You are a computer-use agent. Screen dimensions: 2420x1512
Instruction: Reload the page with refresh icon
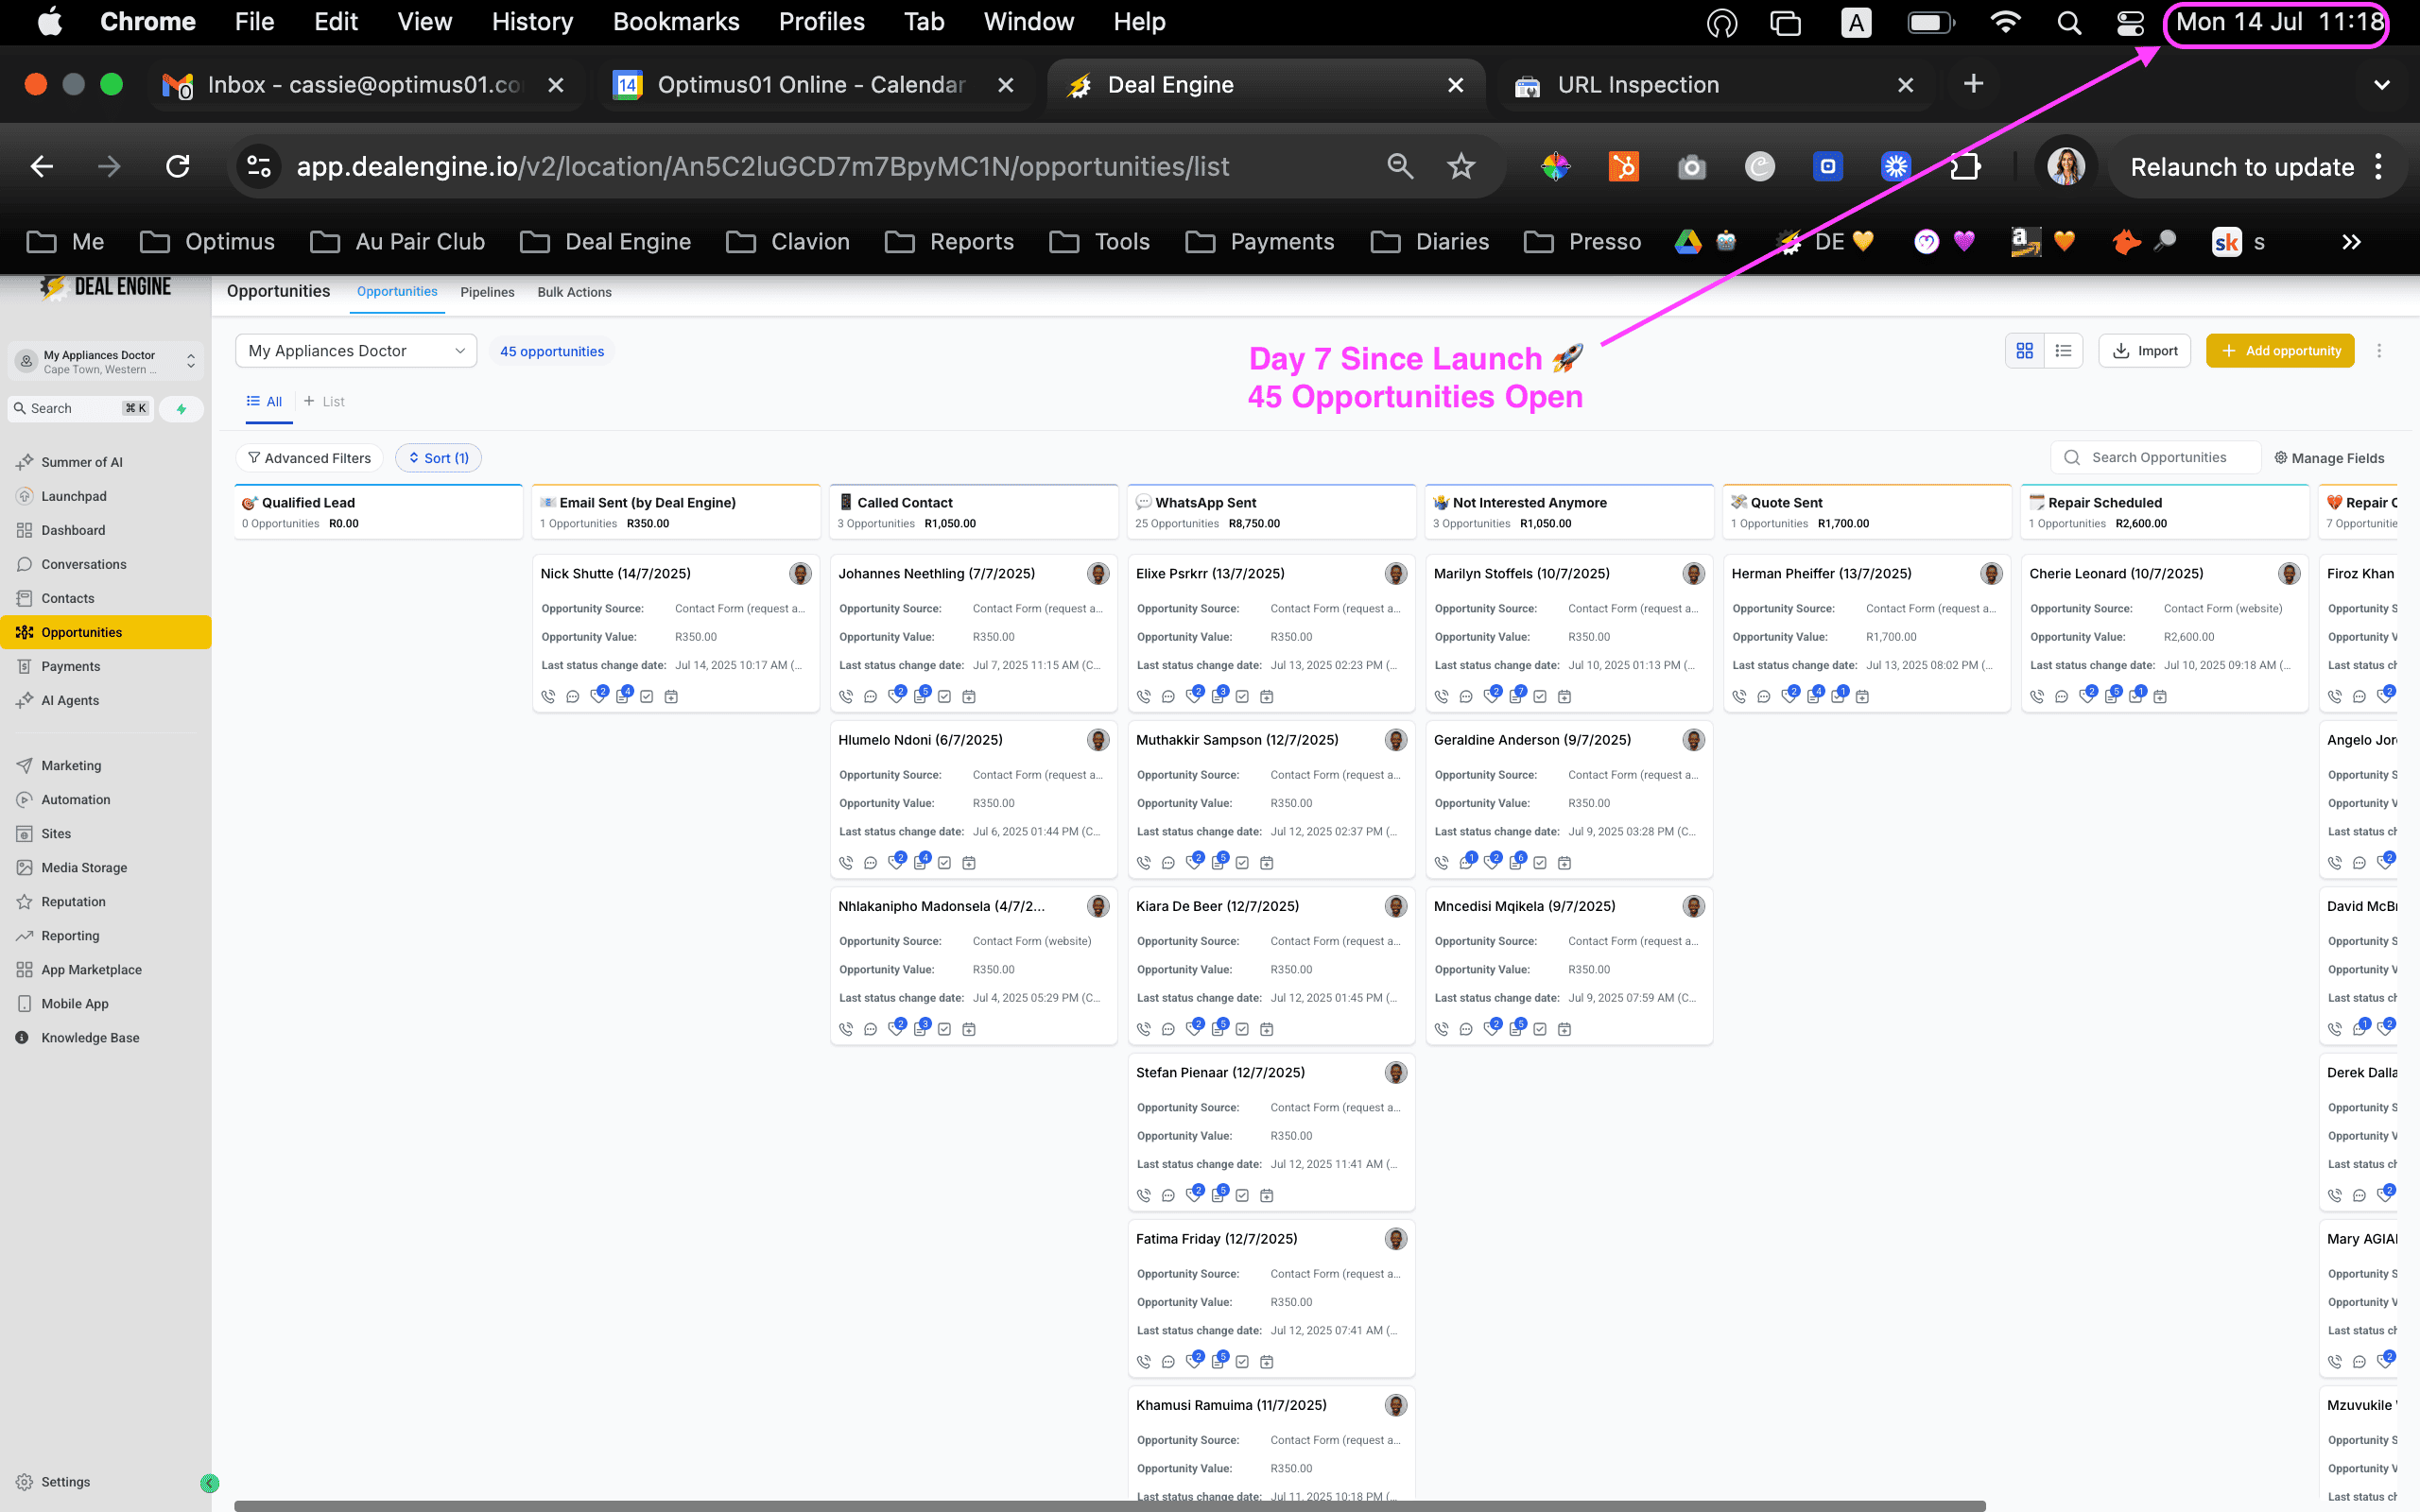[x=178, y=166]
